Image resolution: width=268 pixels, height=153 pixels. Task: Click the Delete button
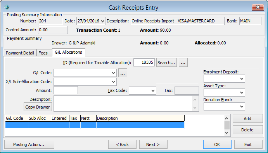coord(247,130)
